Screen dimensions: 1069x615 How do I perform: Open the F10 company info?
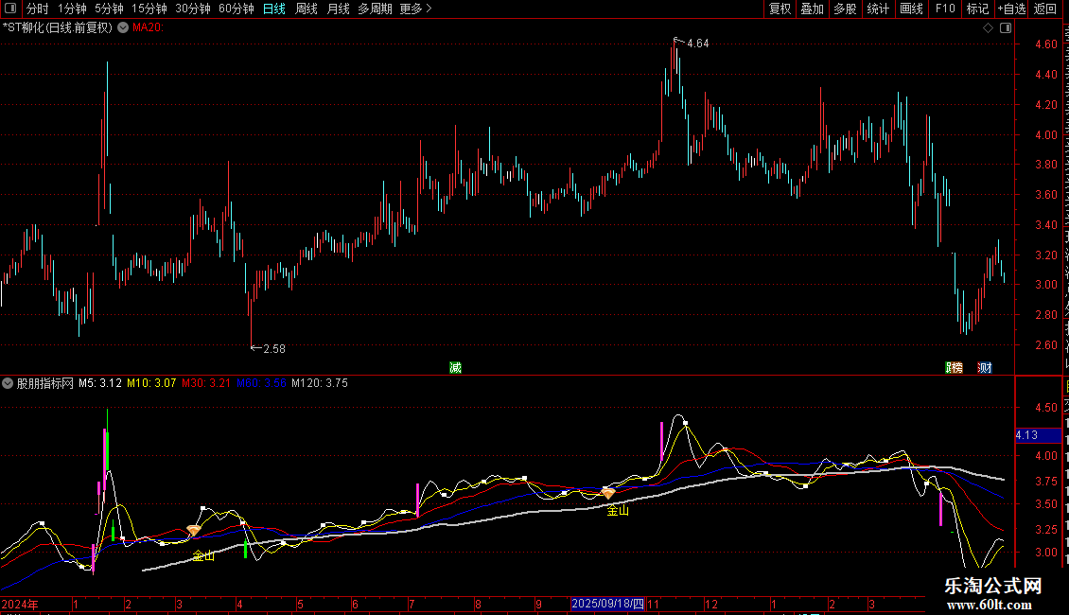(x=945, y=9)
